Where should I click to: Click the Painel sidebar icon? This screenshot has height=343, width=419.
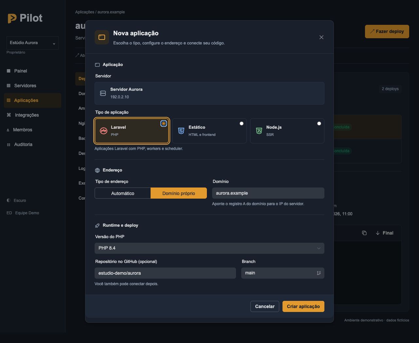[x=9, y=71]
